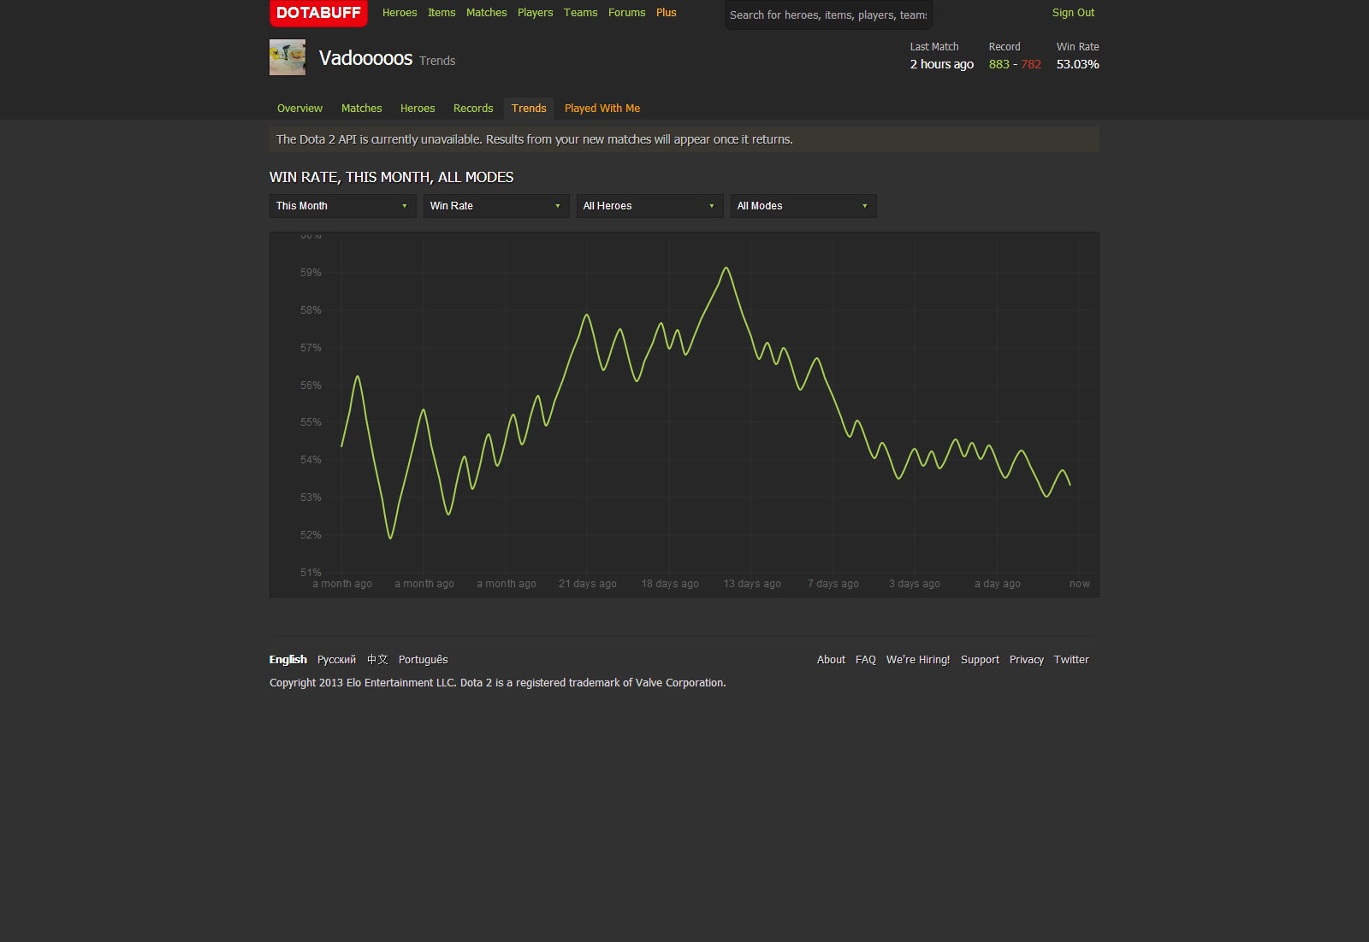
Task: Click the 782 losses record value
Action: click(x=1031, y=64)
